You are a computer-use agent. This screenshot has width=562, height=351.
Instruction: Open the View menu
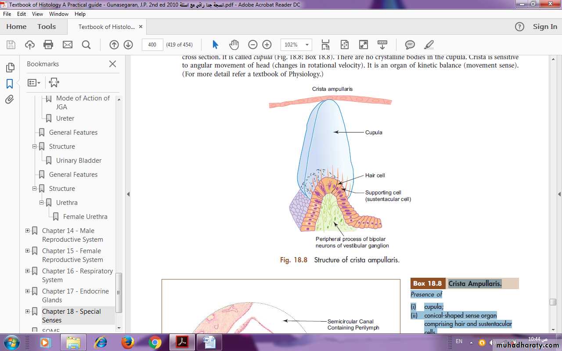click(x=38, y=14)
